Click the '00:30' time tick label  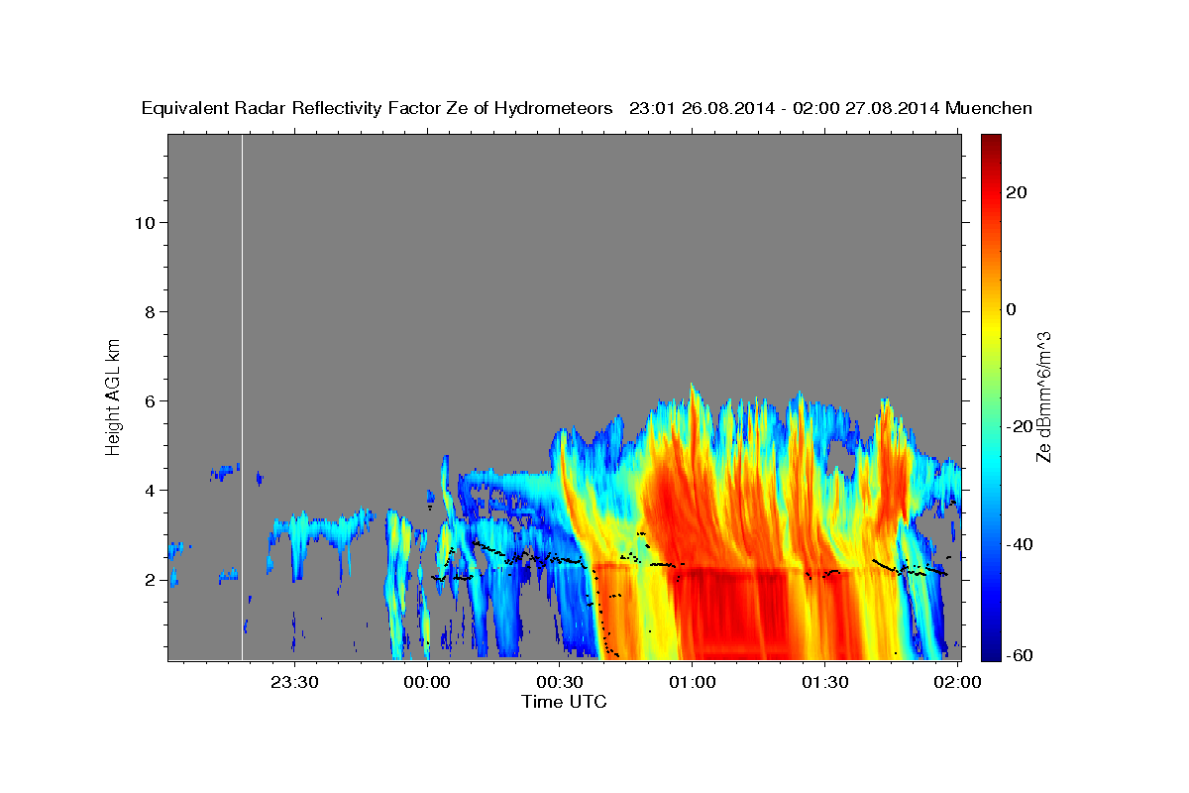pos(560,682)
